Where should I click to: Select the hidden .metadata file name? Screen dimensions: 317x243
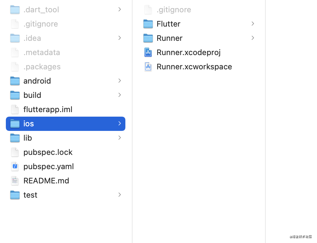[42, 52]
